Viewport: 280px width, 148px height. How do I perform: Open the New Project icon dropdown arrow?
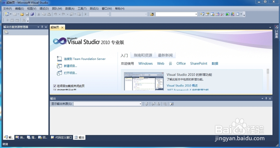point(11,14)
